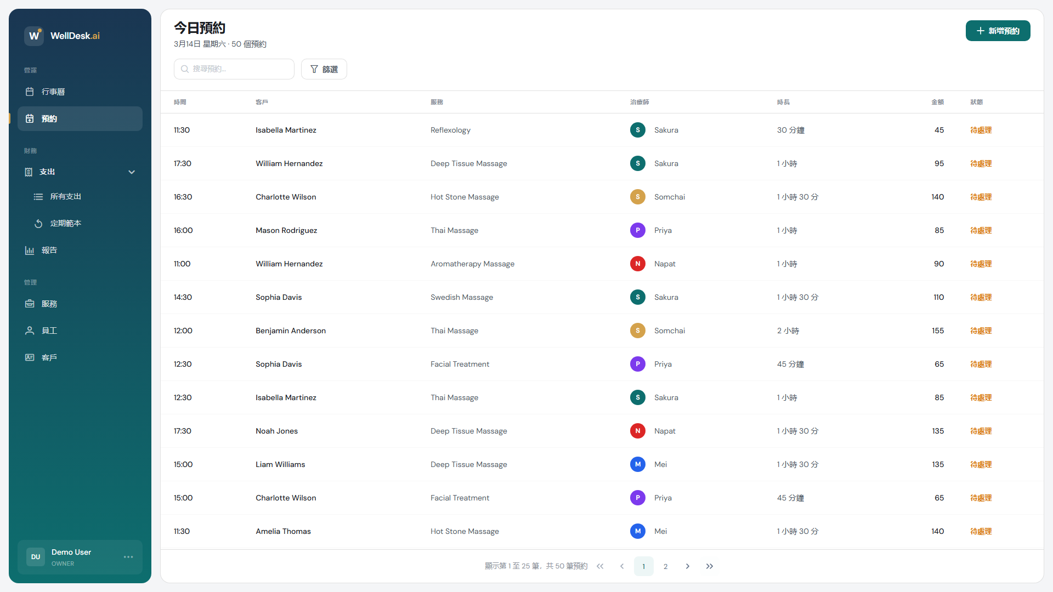Collapse the 支出 expenses section
The width and height of the screenshot is (1053, 592).
pos(132,172)
